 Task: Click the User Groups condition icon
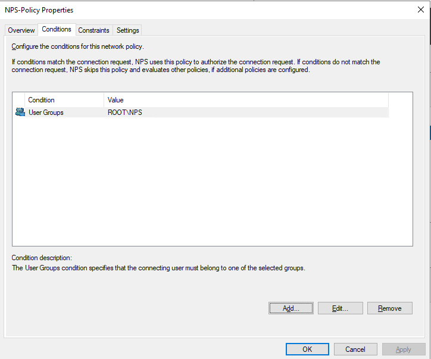coord(20,112)
